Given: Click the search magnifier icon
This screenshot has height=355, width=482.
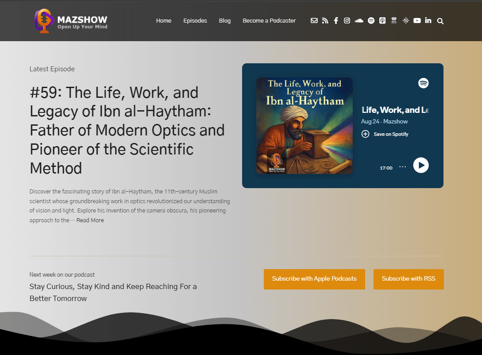Looking at the screenshot, I should [440, 21].
